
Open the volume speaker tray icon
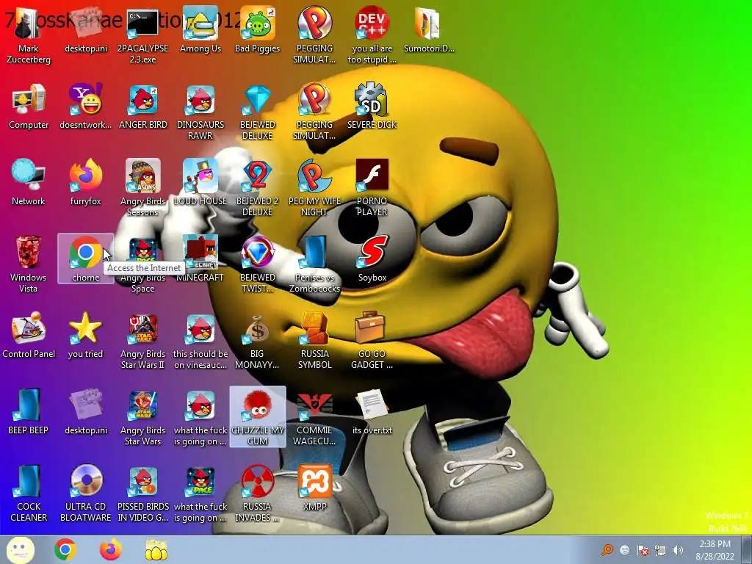tap(678, 550)
